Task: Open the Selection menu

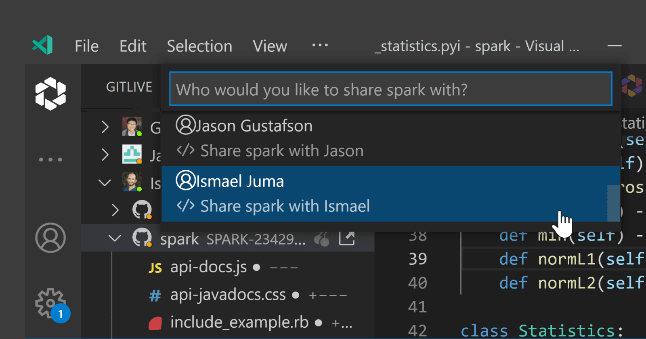Action: tap(199, 46)
